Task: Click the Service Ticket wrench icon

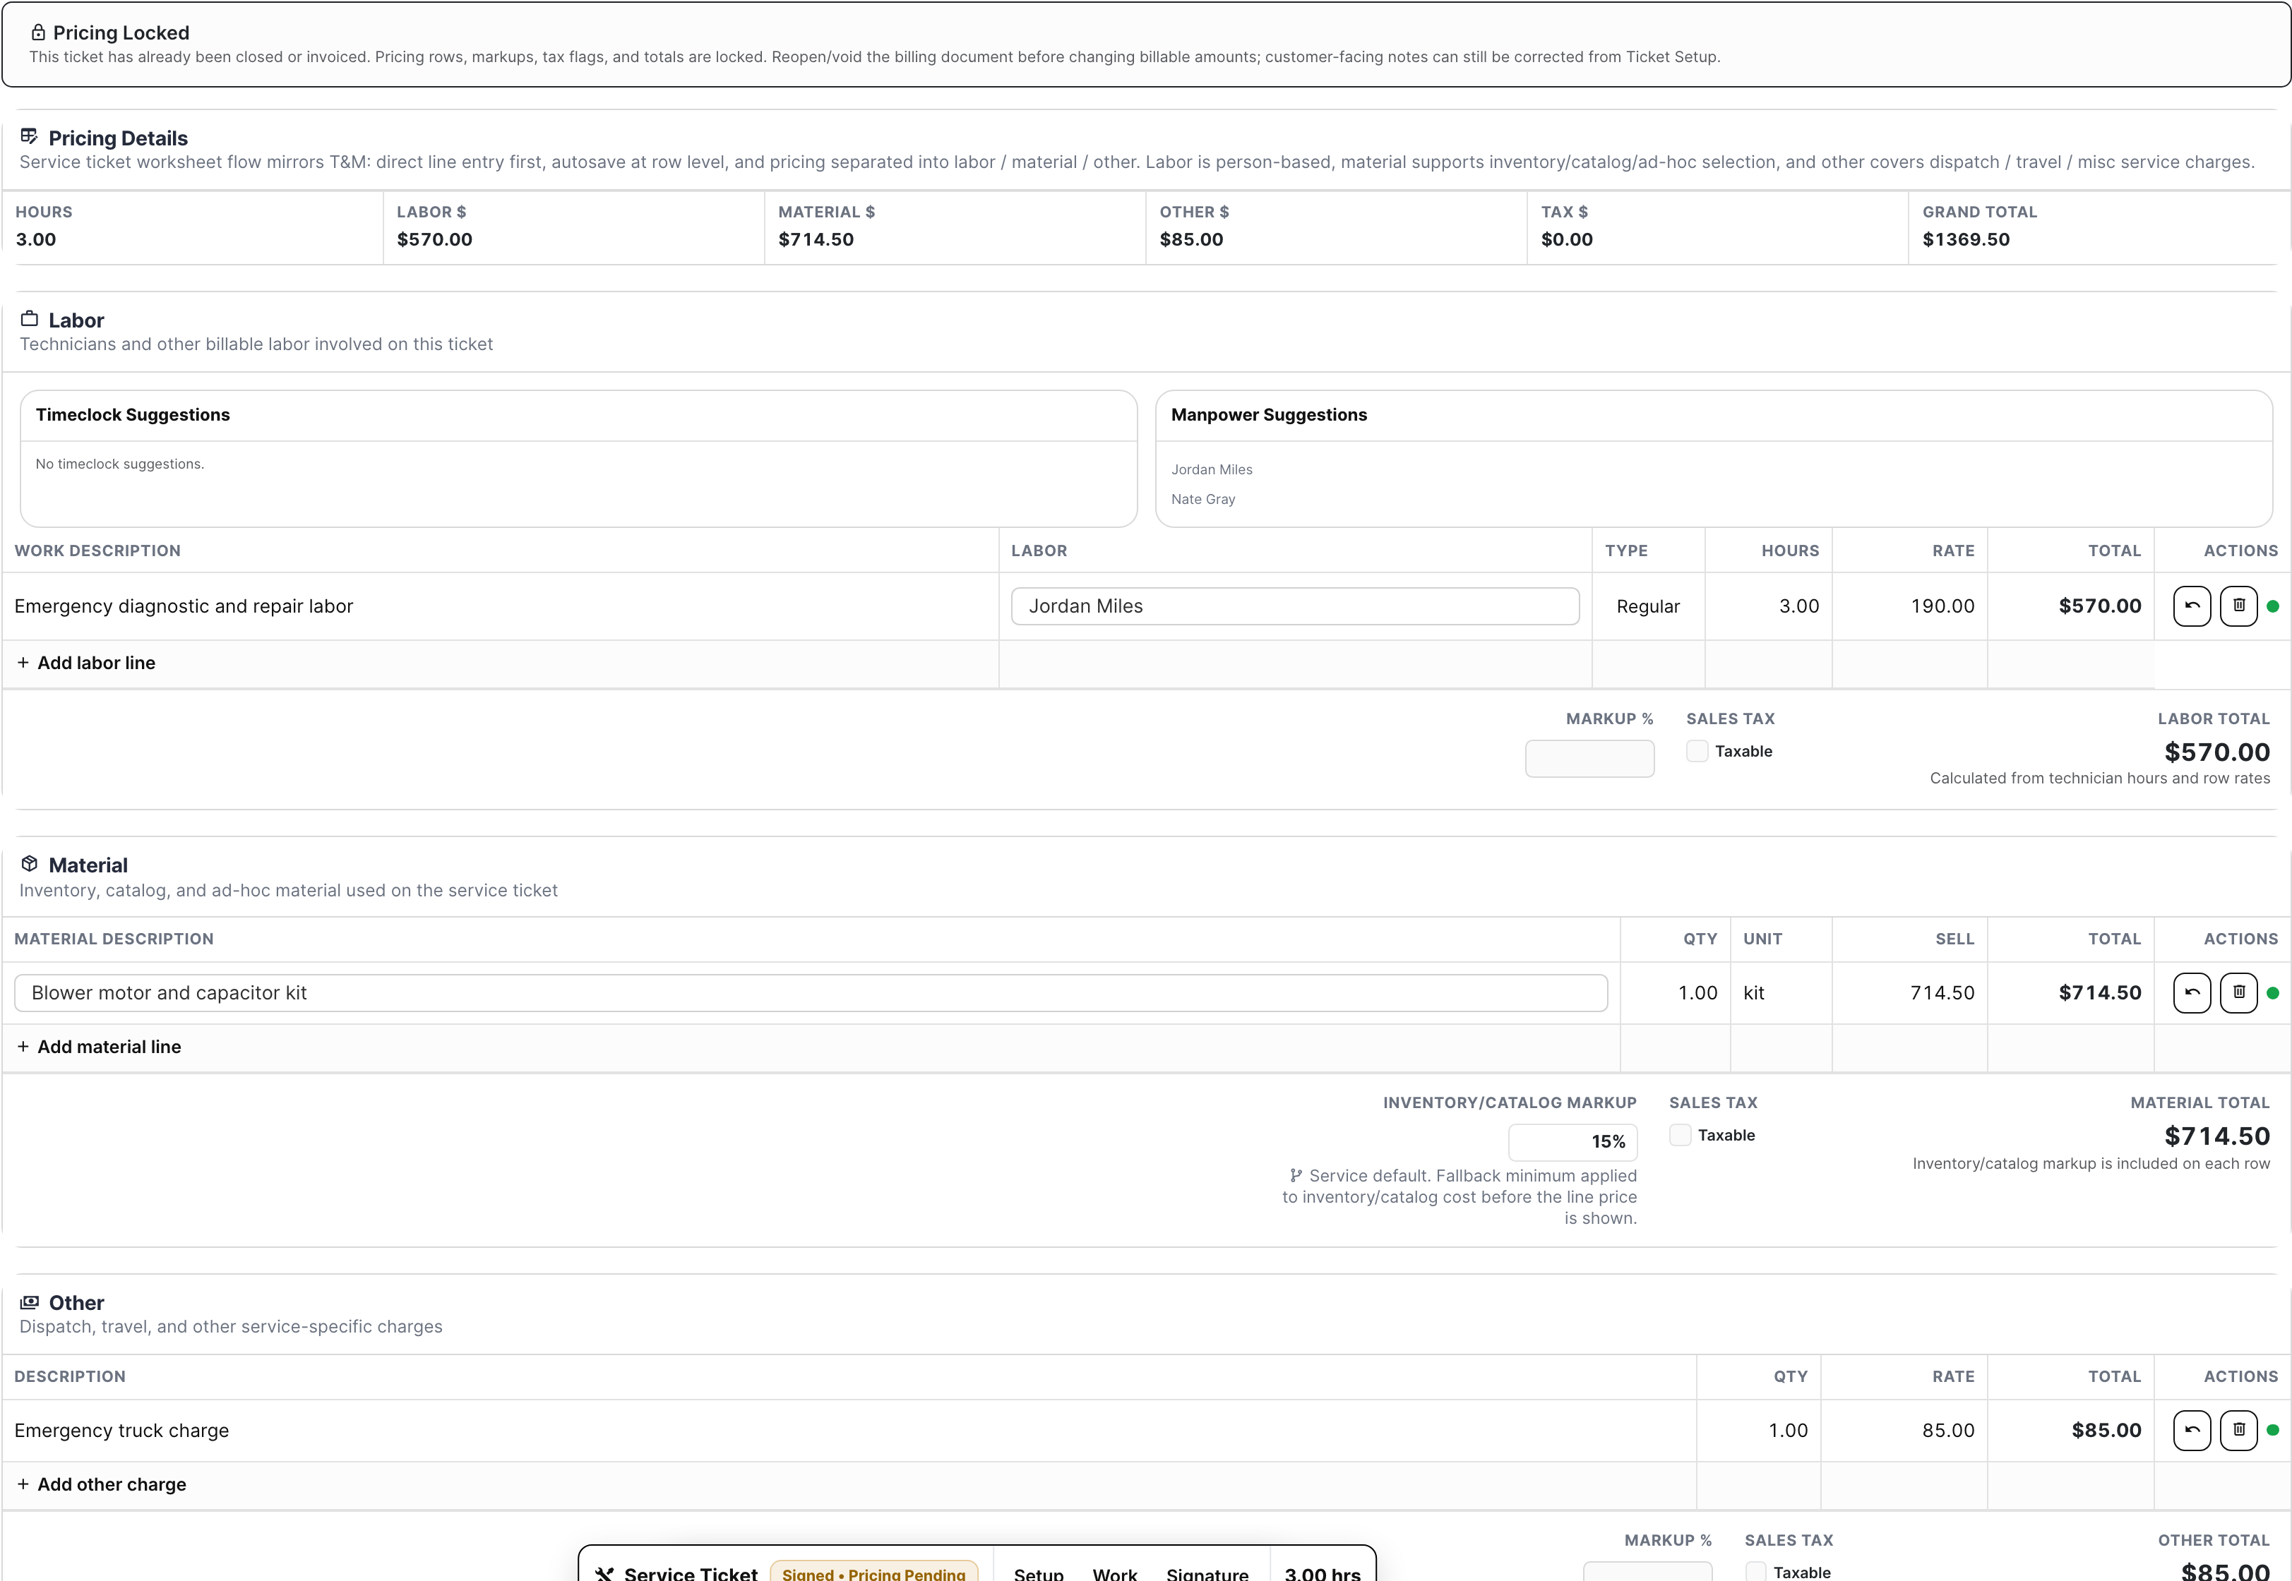Action: [x=604, y=1573]
